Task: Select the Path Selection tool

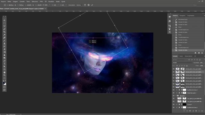Action: (4, 66)
